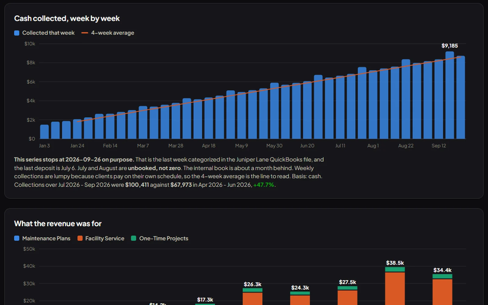Click the $24.3k stacked revenue bar
Image resolution: width=488 pixels, height=305 pixels.
[300, 298]
